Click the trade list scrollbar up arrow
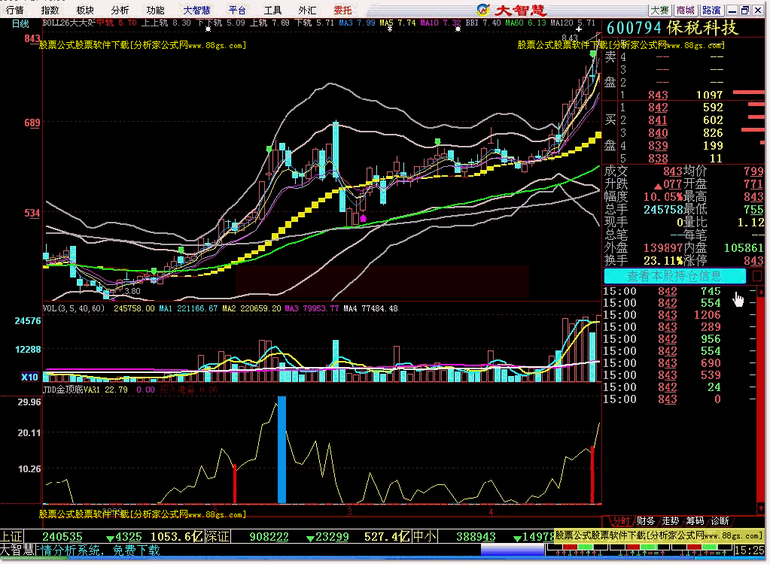The image size is (770, 564). [x=761, y=291]
